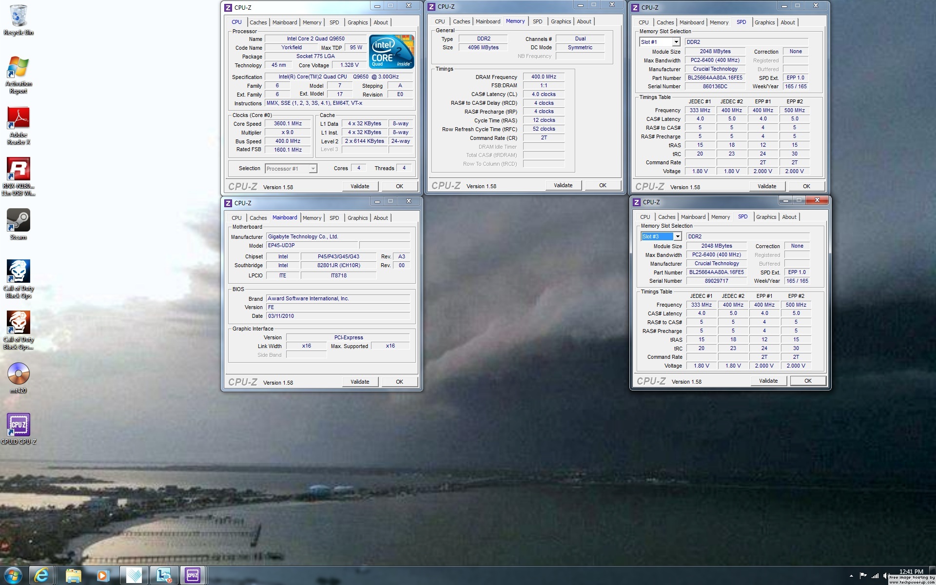
Task: Click the Core Voltage 1.328 V value
Action: tap(350, 65)
